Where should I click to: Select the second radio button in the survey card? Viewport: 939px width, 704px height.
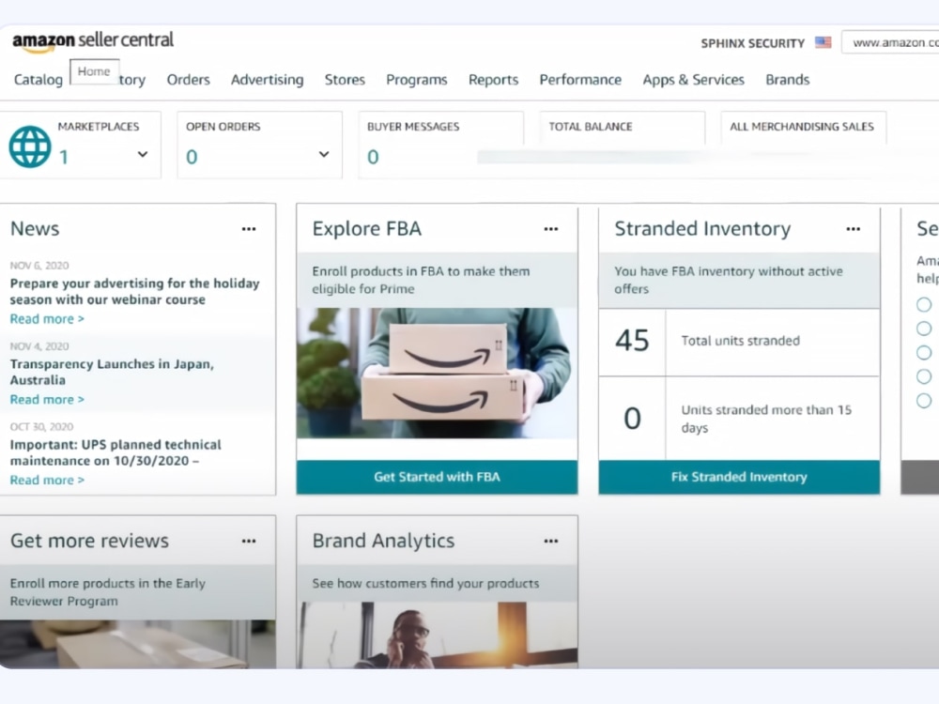[x=924, y=329]
